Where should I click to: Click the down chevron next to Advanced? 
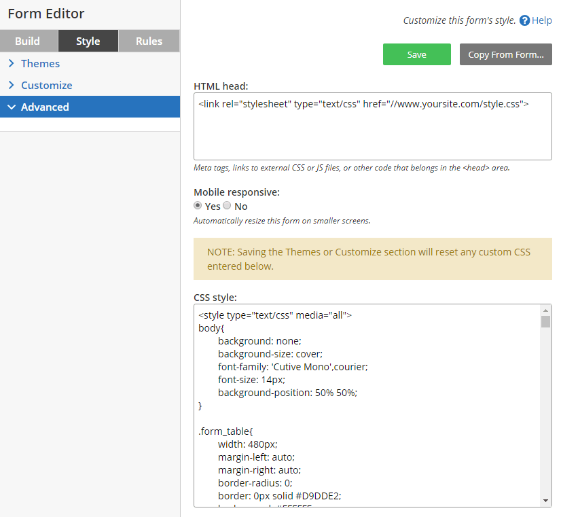point(11,107)
